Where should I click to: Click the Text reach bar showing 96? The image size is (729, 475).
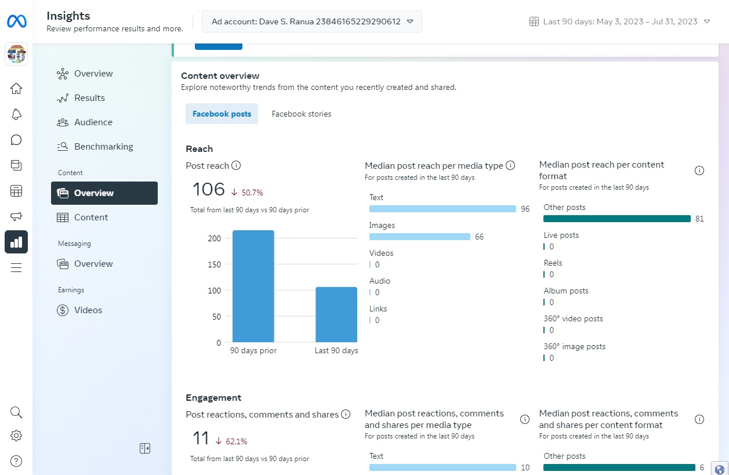[443, 209]
